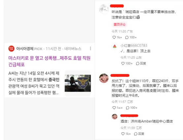Open the 네이버뉴스 source link
183x140 pixels.
pyautogui.click(x=73, y=49)
